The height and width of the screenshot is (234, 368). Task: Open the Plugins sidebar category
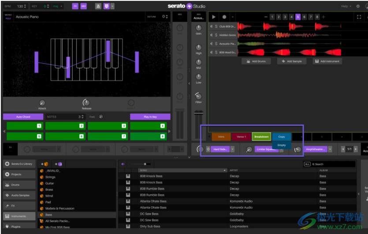(x=19, y=226)
